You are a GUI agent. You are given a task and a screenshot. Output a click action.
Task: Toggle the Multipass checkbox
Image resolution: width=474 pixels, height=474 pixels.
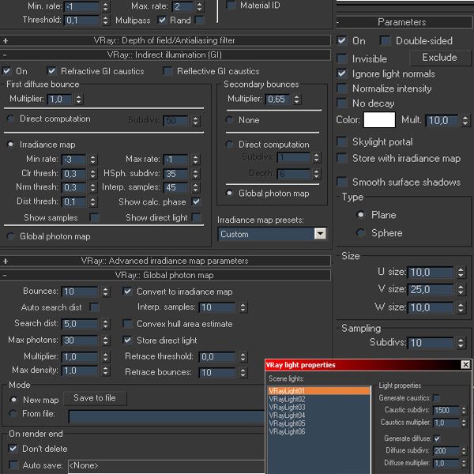[x=162, y=21]
